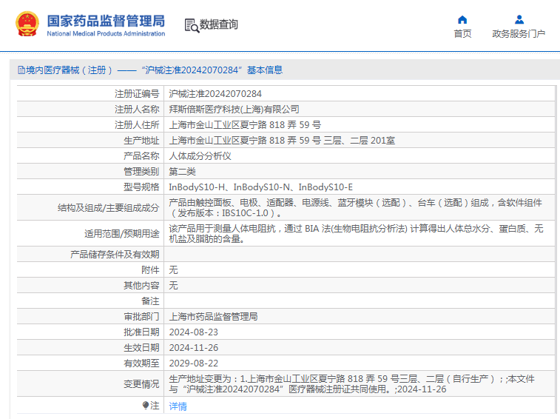Click the national emblem logo icon
The width and height of the screenshot is (560, 419).
27,24
